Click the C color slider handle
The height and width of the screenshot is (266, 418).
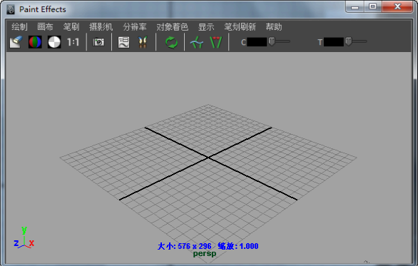pyautogui.click(x=272, y=41)
